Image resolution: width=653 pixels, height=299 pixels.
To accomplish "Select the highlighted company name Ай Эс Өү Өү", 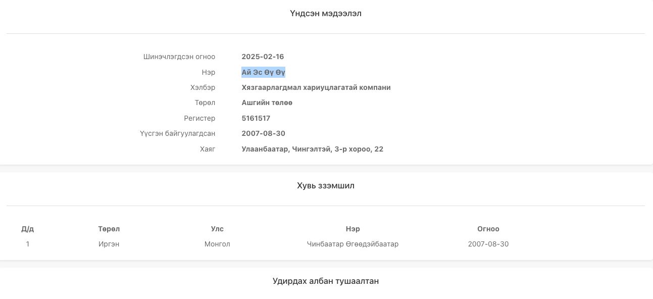I will coord(263,72).
